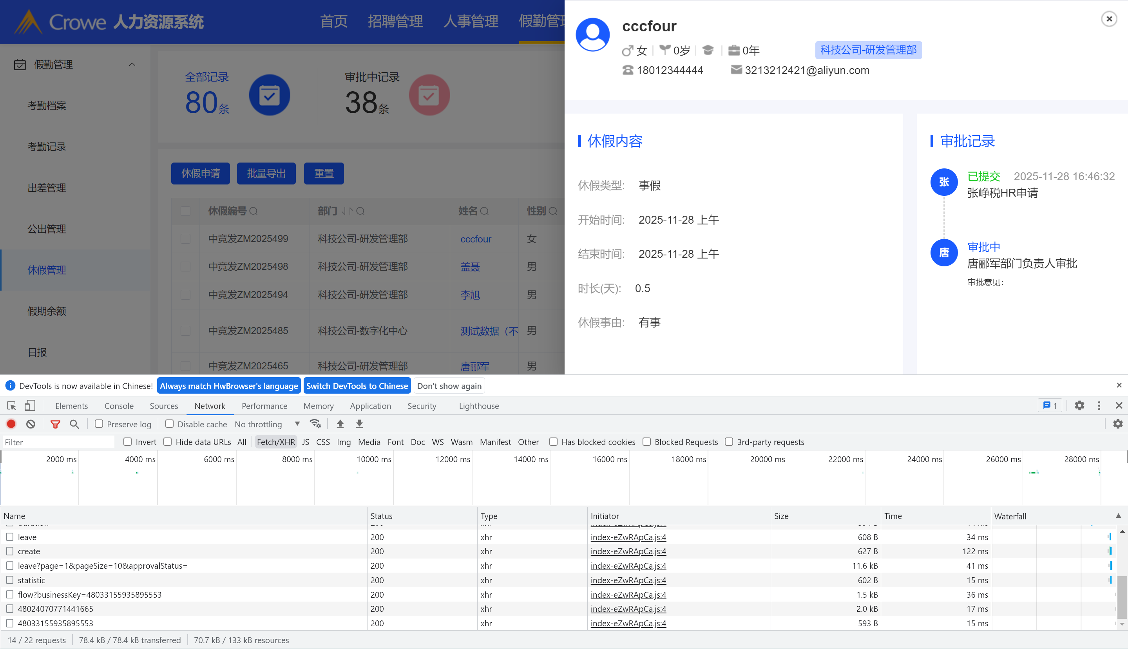Viewport: 1128px width, 649px height.
Task: Tick the Invert filter checkbox
Action: pos(127,442)
